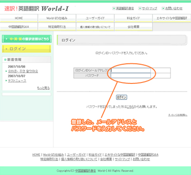Click the yellow ログイン sidebar button

(x=26, y=49)
